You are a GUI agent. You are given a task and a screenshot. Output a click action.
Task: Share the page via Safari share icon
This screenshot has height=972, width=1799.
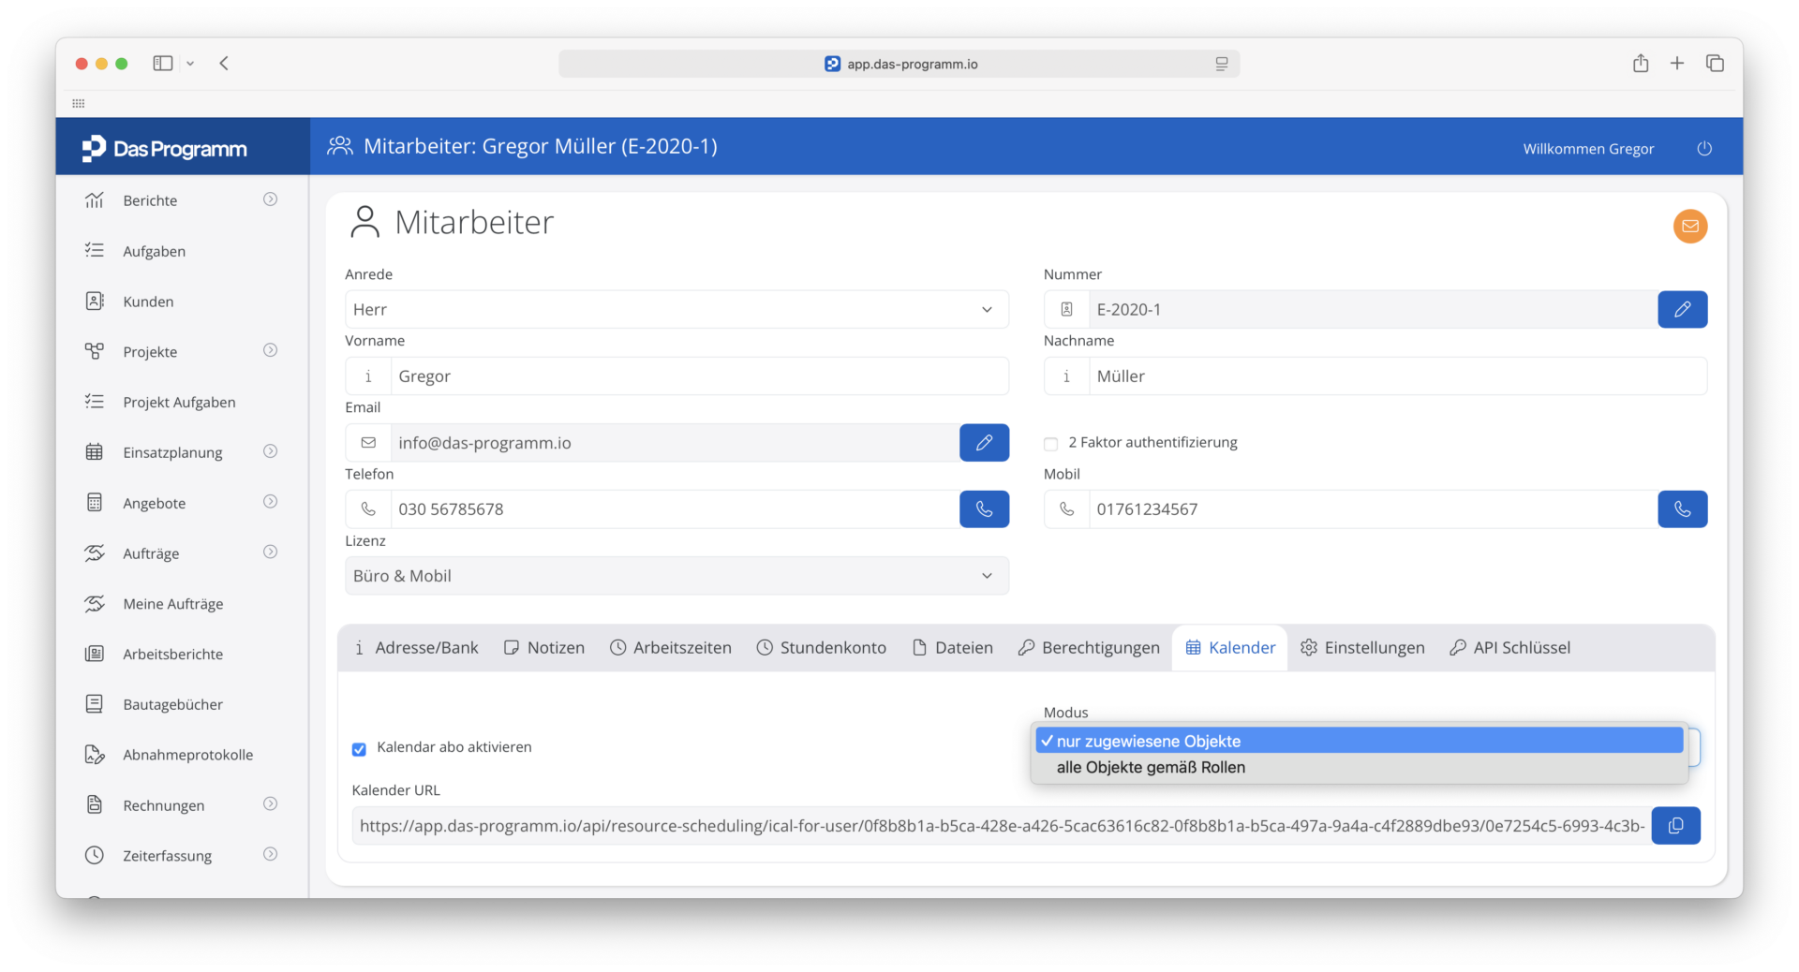[1640, 64]
